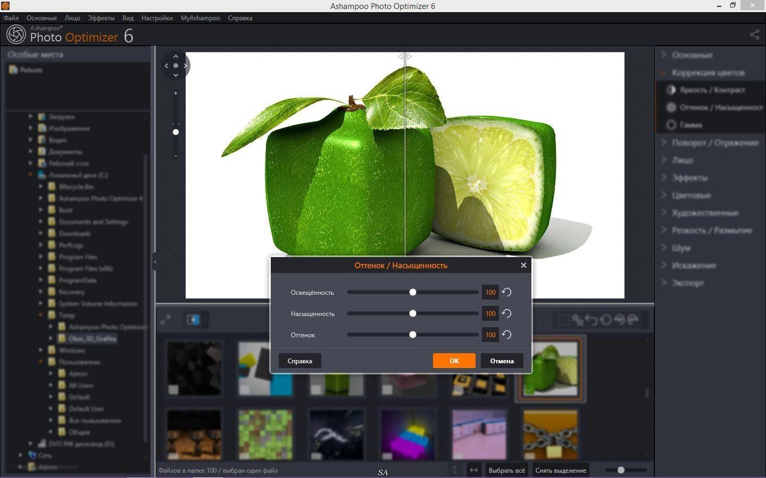
Task: Open the Лицо menu
Action: click(x=72, y=18)
